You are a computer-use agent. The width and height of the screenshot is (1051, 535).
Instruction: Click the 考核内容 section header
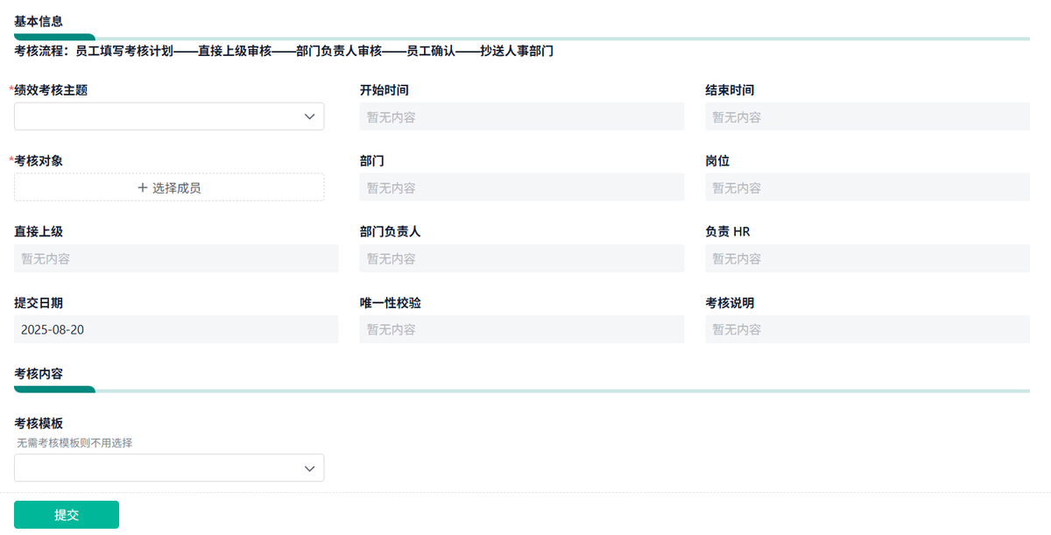point(39,374)
